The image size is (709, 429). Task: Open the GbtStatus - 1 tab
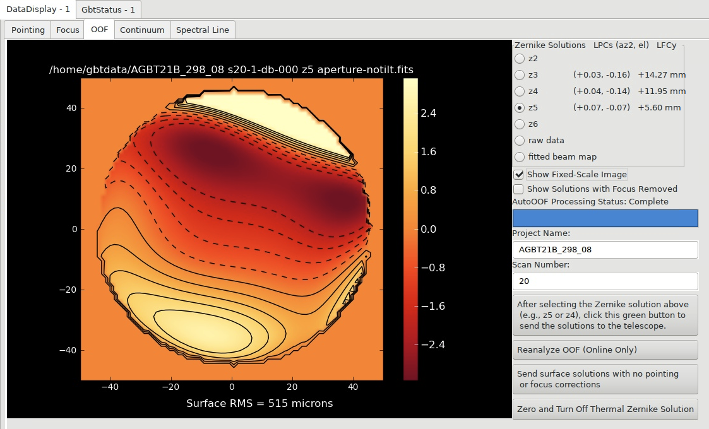tap(108, 9)
